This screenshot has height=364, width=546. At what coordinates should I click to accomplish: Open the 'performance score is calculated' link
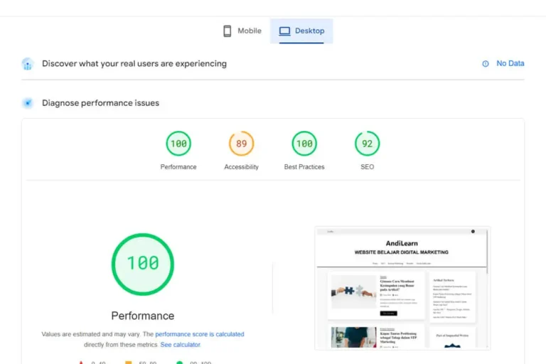200,334
